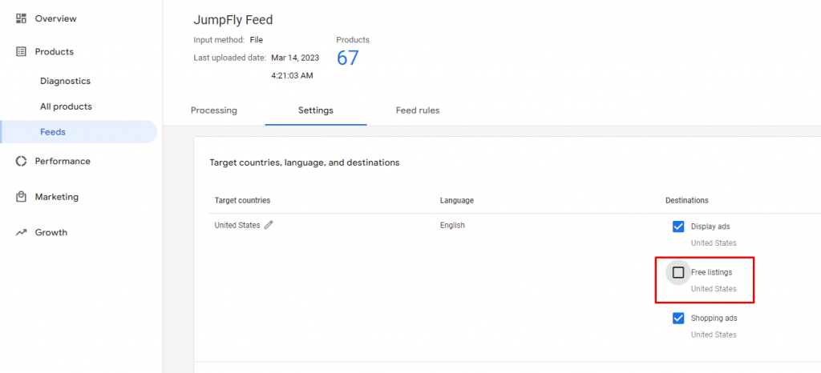Click the Growth trend arrow icon
The width and height of the screenshot is (821, 373).
[x=22, y=233]
